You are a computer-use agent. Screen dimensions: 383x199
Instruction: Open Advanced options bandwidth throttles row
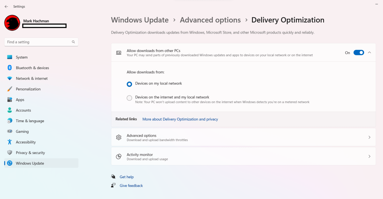(x=243, y=137)
